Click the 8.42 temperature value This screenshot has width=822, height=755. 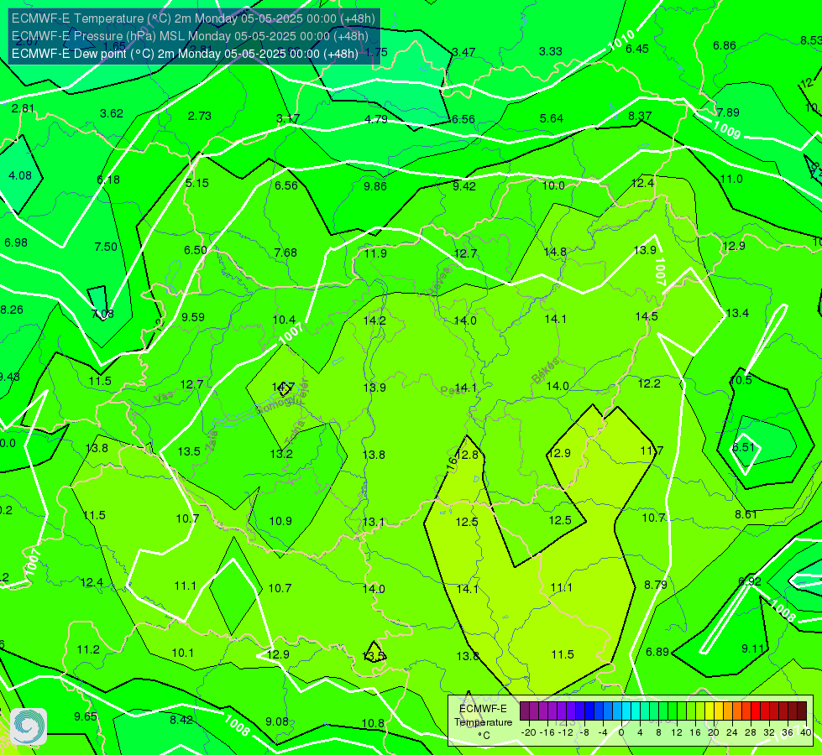click(181, 720)
